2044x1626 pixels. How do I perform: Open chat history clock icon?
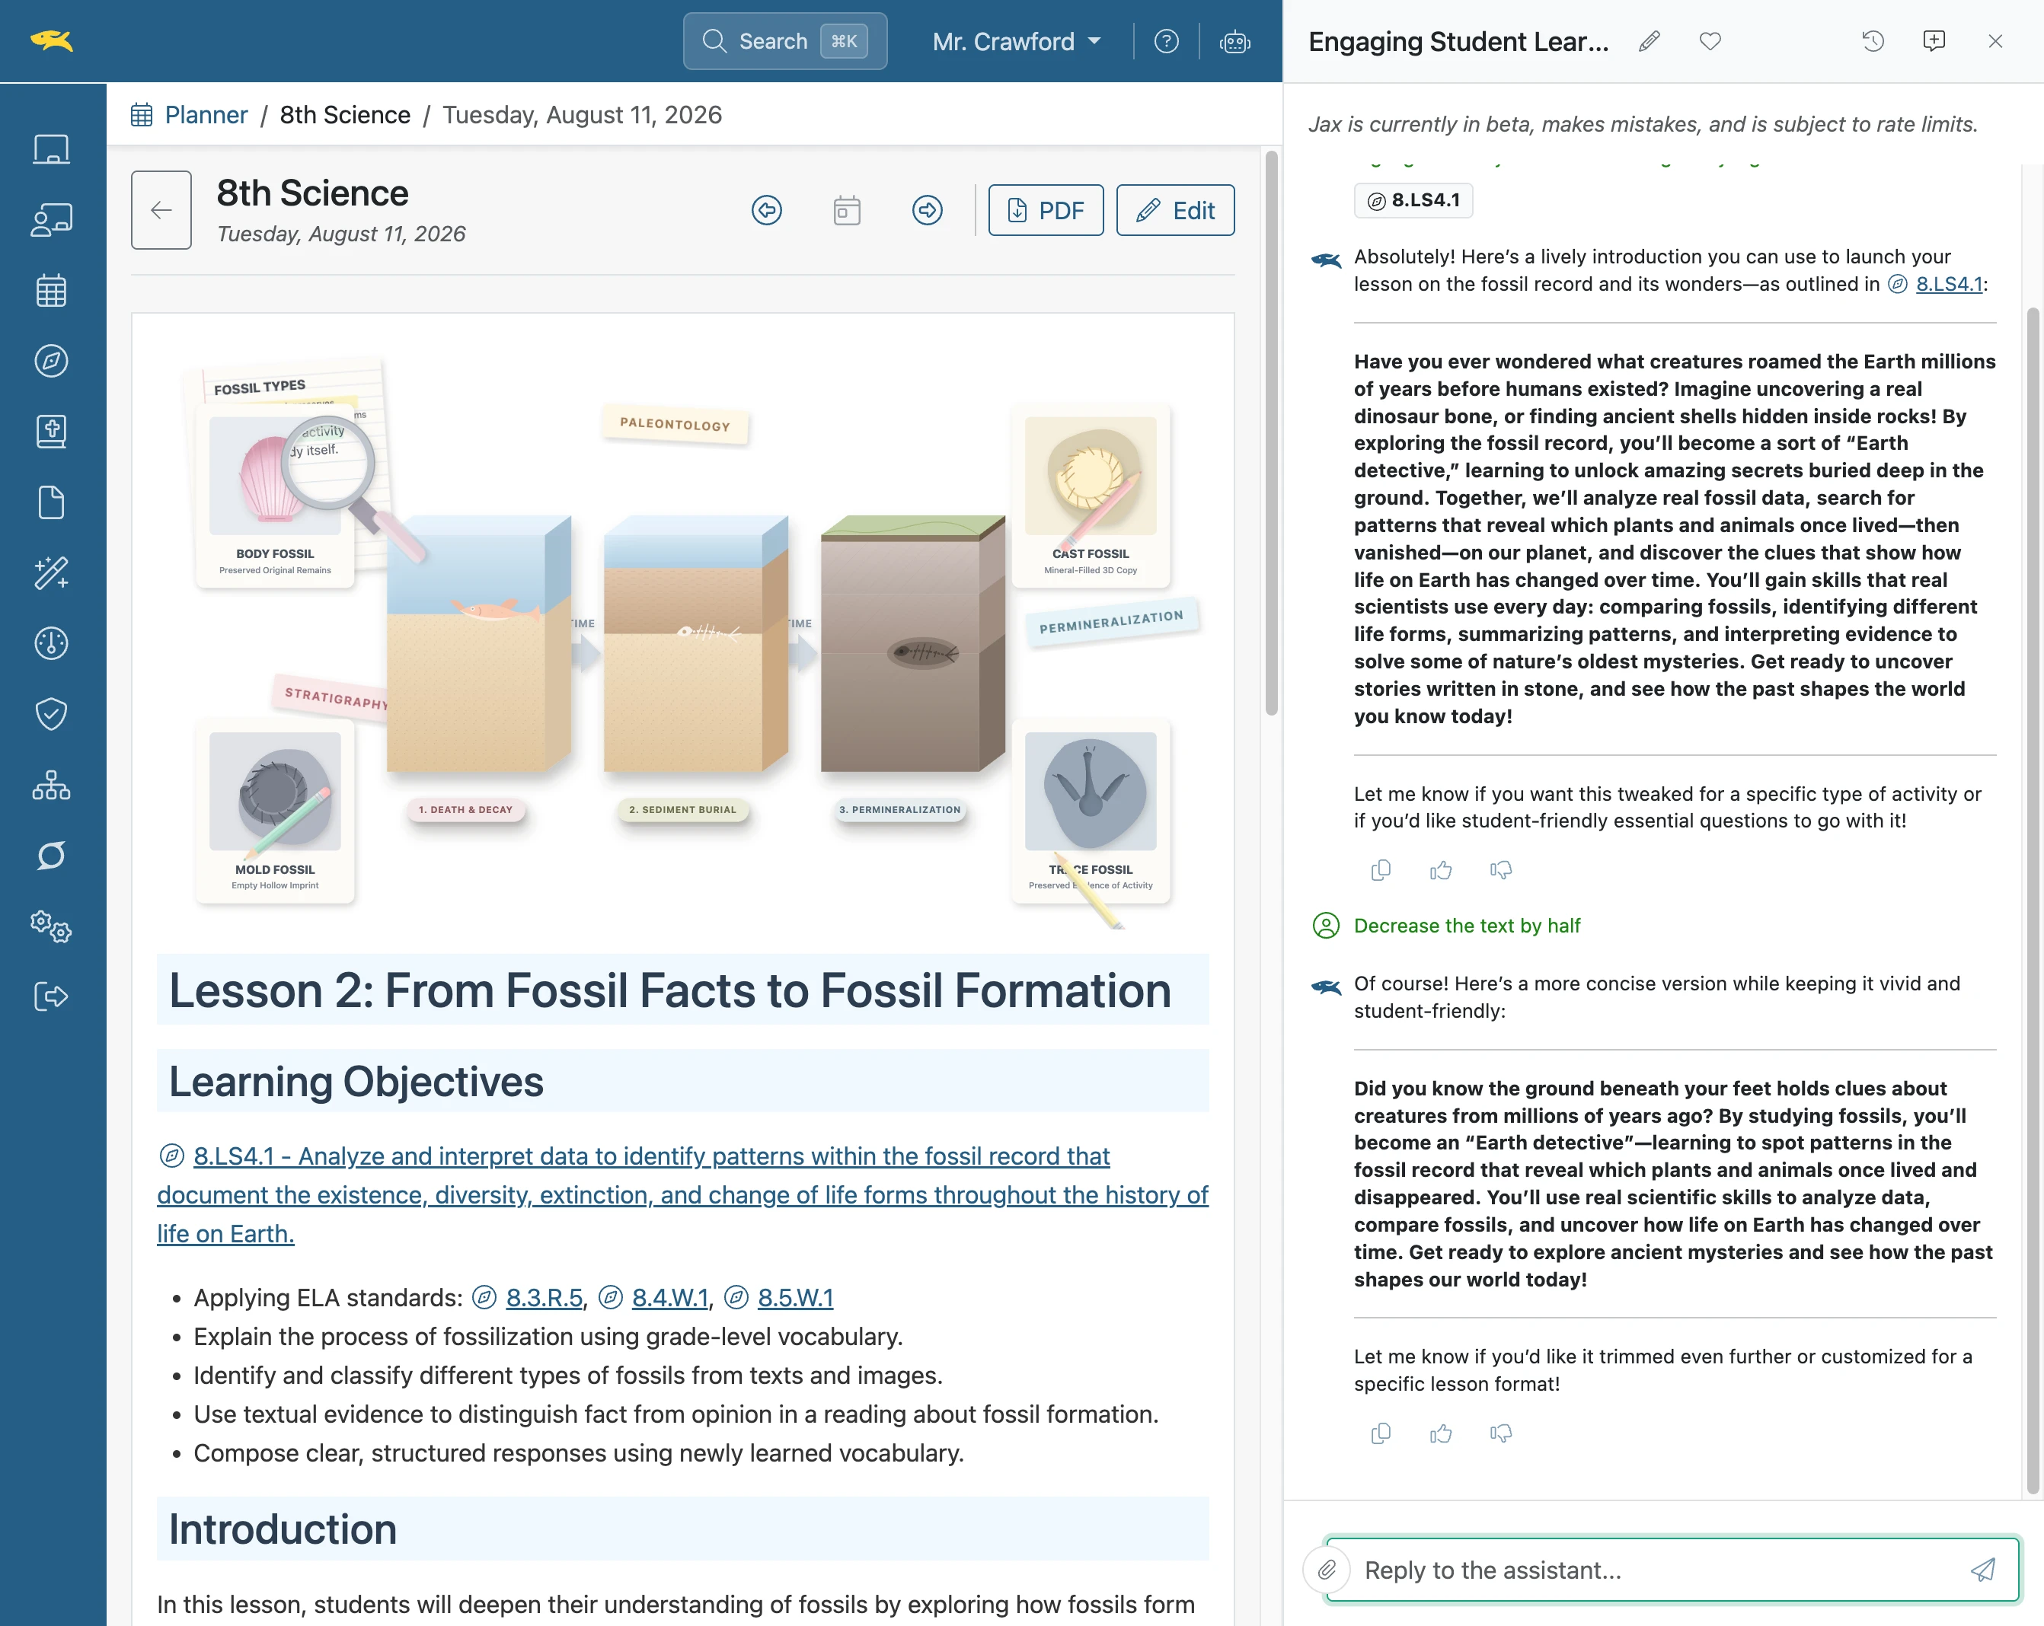pos(1873,41)
